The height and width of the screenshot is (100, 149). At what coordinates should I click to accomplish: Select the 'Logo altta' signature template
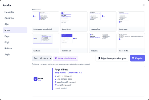click(131, 21)
